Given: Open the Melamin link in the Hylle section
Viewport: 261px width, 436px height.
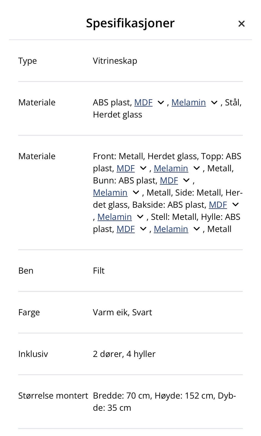Looking at the screenshot, I should click(171, 229).
